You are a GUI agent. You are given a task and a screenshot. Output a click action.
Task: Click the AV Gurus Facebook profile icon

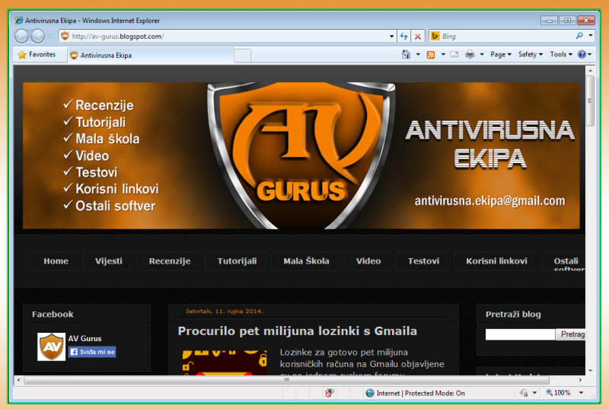click(51, 347)
